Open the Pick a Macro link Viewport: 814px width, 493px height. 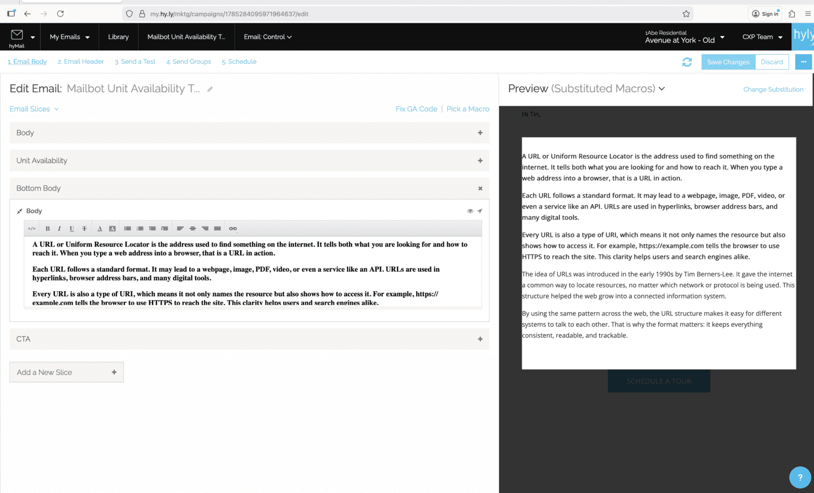coord(467,109)
